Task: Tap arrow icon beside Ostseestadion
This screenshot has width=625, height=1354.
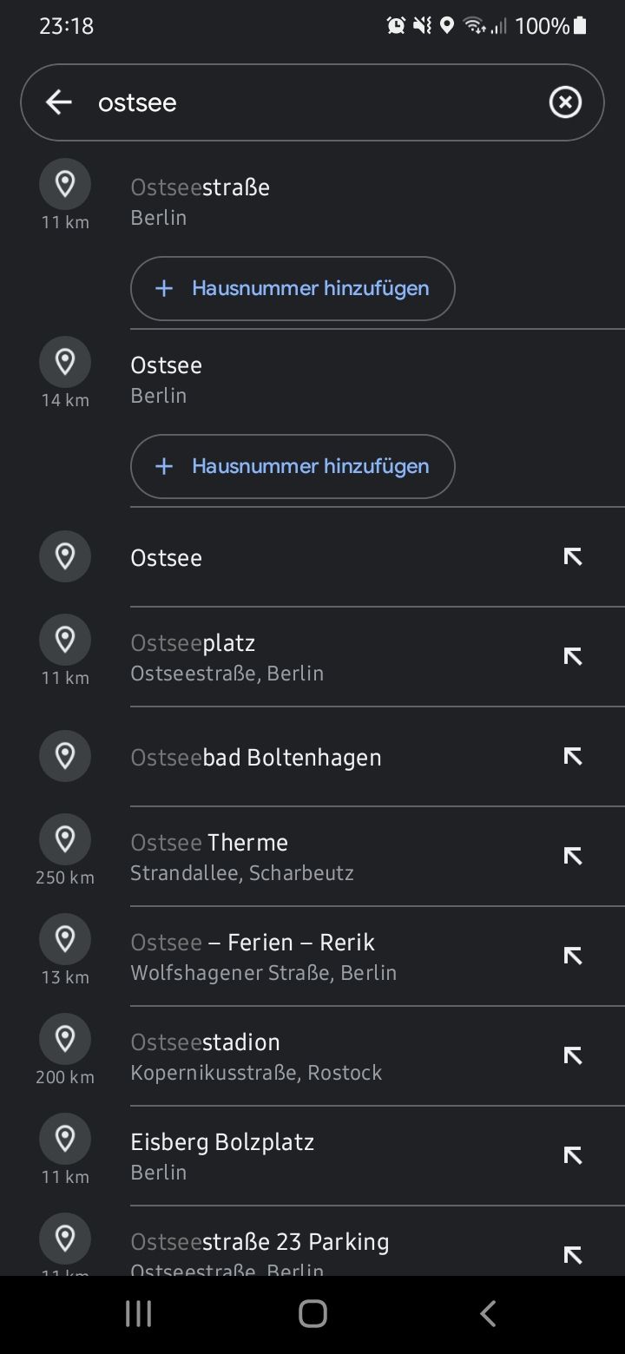Action: coord(572,1056)
